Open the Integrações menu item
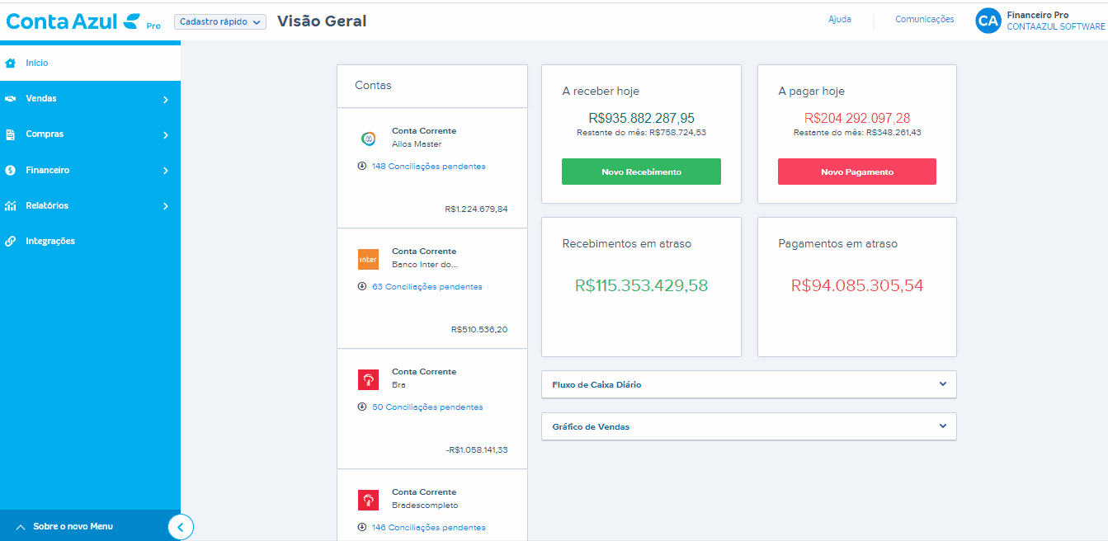 pos(90,241)
